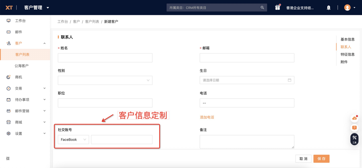Viewport: 362px width, 168px height.
Task: Click the 保存 save button
Action: pyautogui.click(x=321, y=159)
